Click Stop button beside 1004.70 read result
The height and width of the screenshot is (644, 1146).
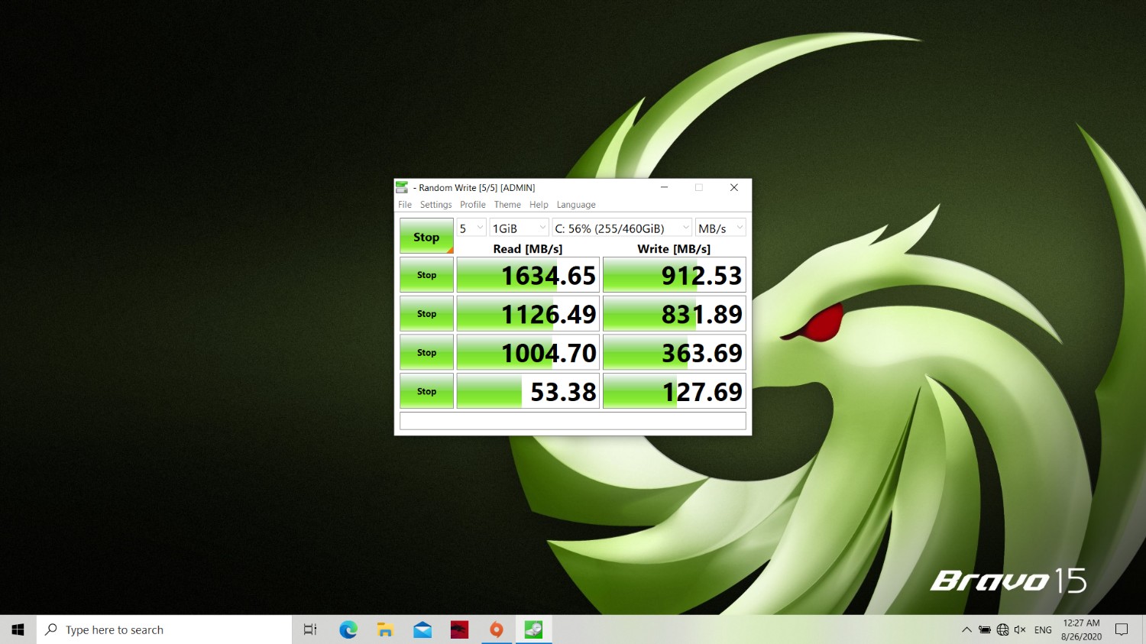(x=426, y=353)
